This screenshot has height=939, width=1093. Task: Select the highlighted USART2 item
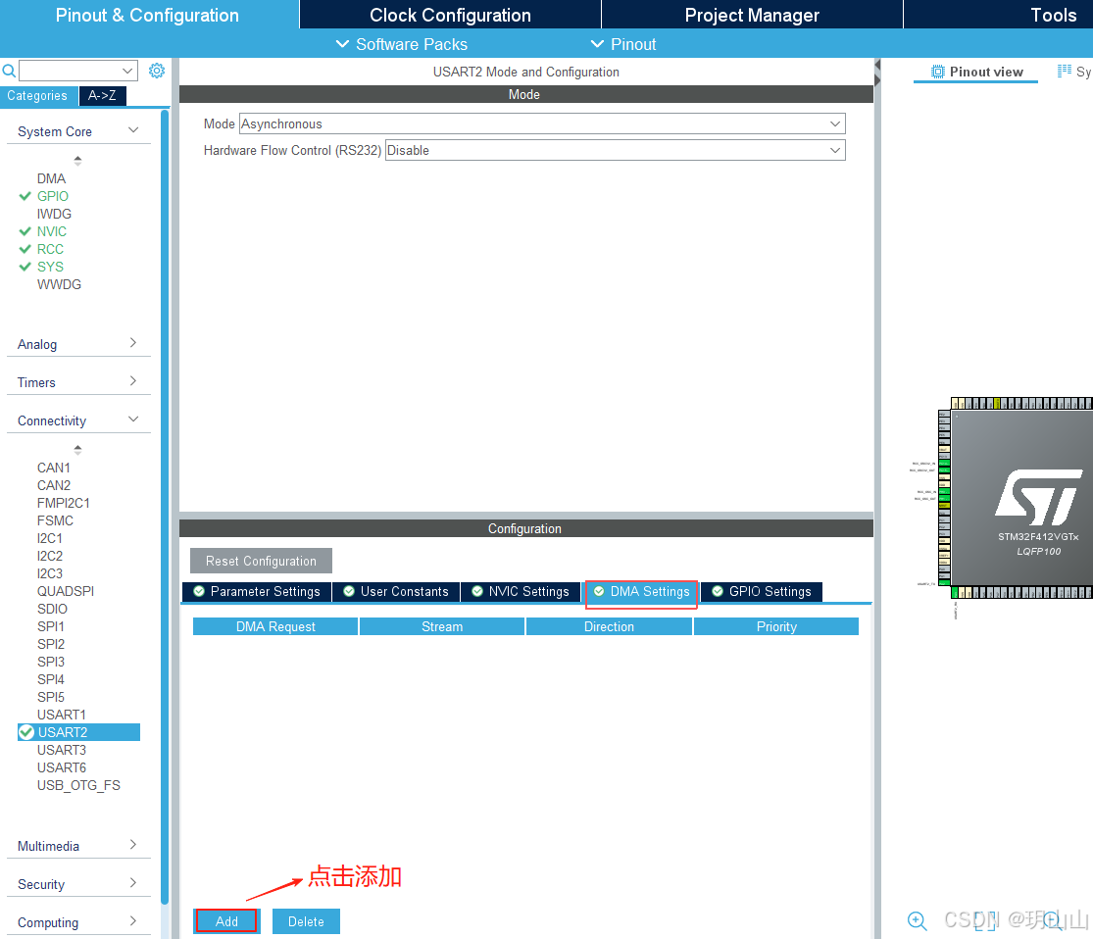point(78,732)
